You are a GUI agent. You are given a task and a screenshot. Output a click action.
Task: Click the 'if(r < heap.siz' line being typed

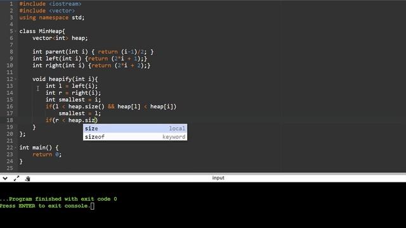[72, 120]
